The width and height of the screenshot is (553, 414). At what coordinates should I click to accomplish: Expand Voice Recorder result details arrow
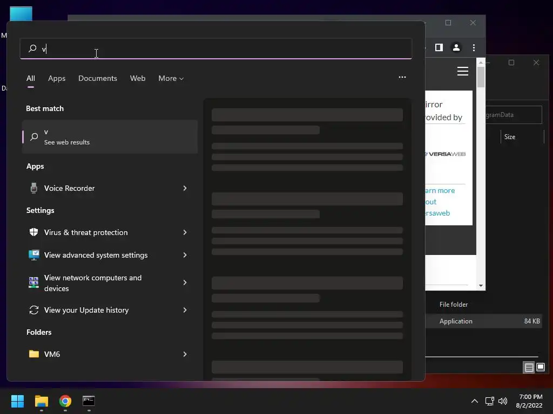(185, 188)
